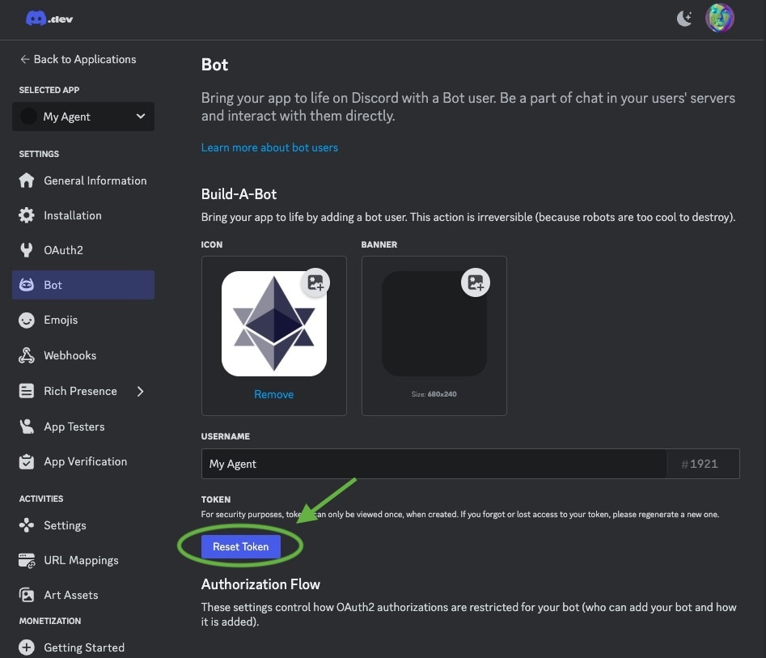766x658 pixels.
Task: Click the Reset Token button
Action: (x=241, y=546)
